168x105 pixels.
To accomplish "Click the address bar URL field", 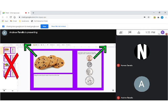I will [79, 17].
